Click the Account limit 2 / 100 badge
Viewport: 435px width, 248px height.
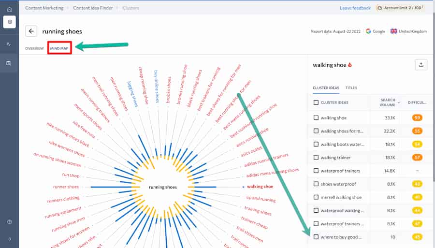[x=400, y=8]
